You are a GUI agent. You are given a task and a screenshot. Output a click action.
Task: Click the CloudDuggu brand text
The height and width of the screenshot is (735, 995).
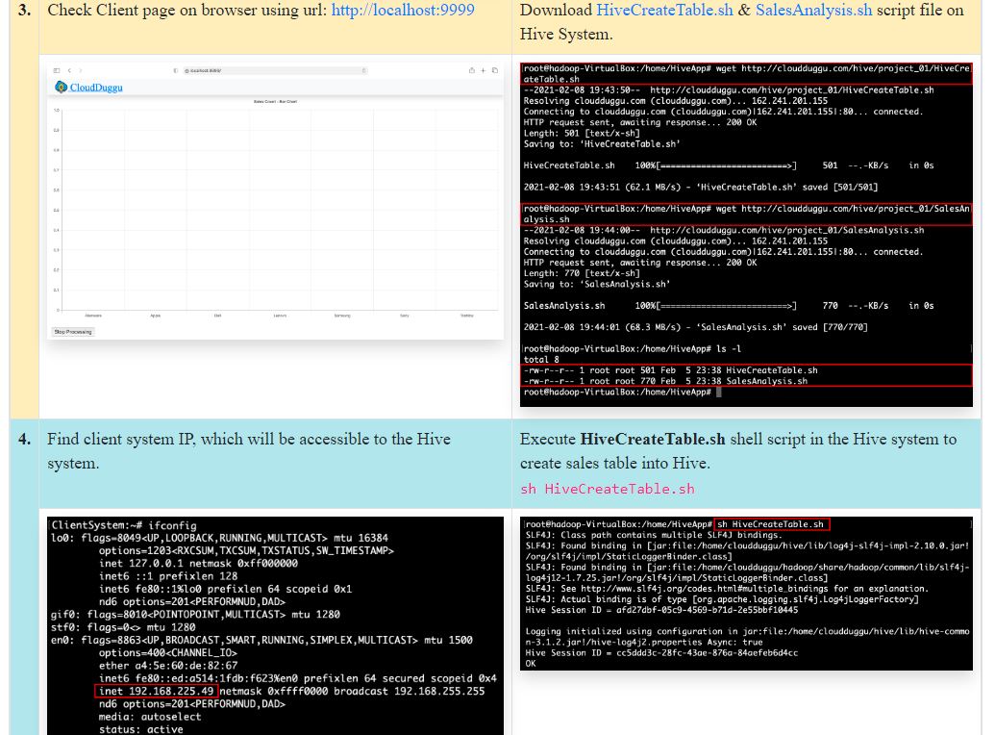click(96, 88)
